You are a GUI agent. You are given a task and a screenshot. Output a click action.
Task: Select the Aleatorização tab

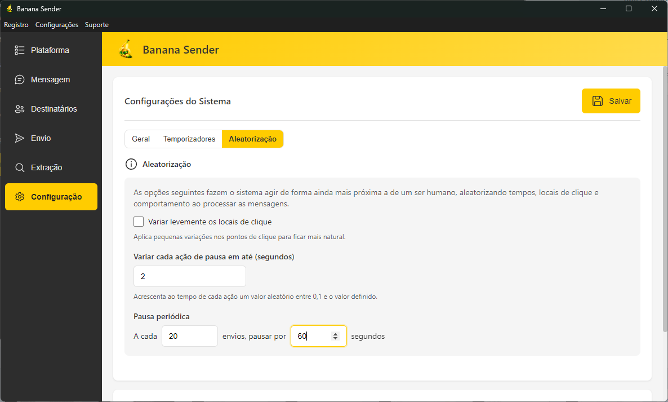pos(252,139)
